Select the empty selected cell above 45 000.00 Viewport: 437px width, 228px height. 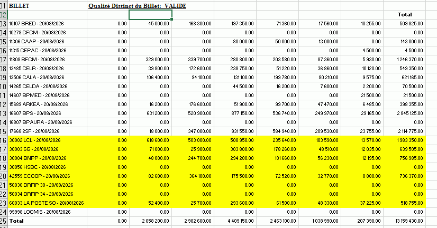coord(150,15)
